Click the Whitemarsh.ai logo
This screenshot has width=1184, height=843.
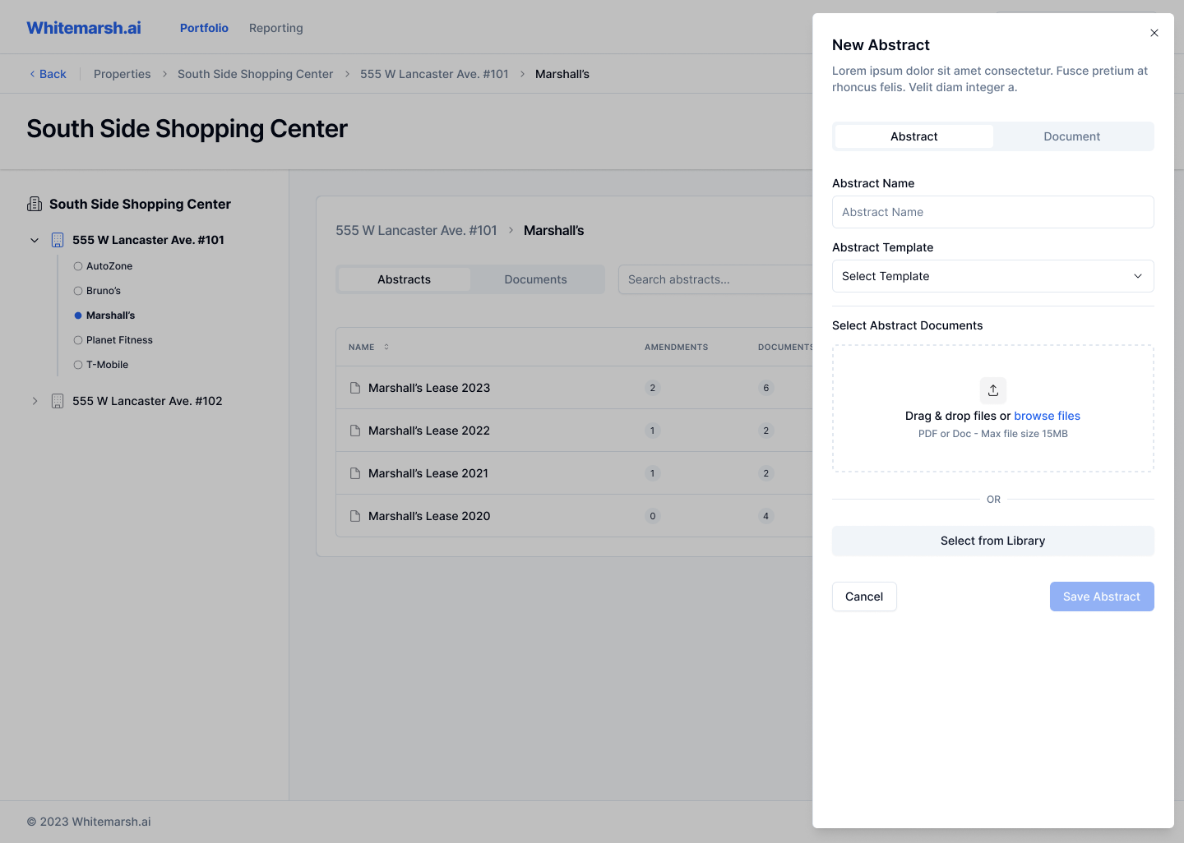coord(84,28)
